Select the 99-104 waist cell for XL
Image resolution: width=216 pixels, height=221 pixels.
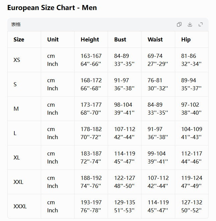coord(156,153)
